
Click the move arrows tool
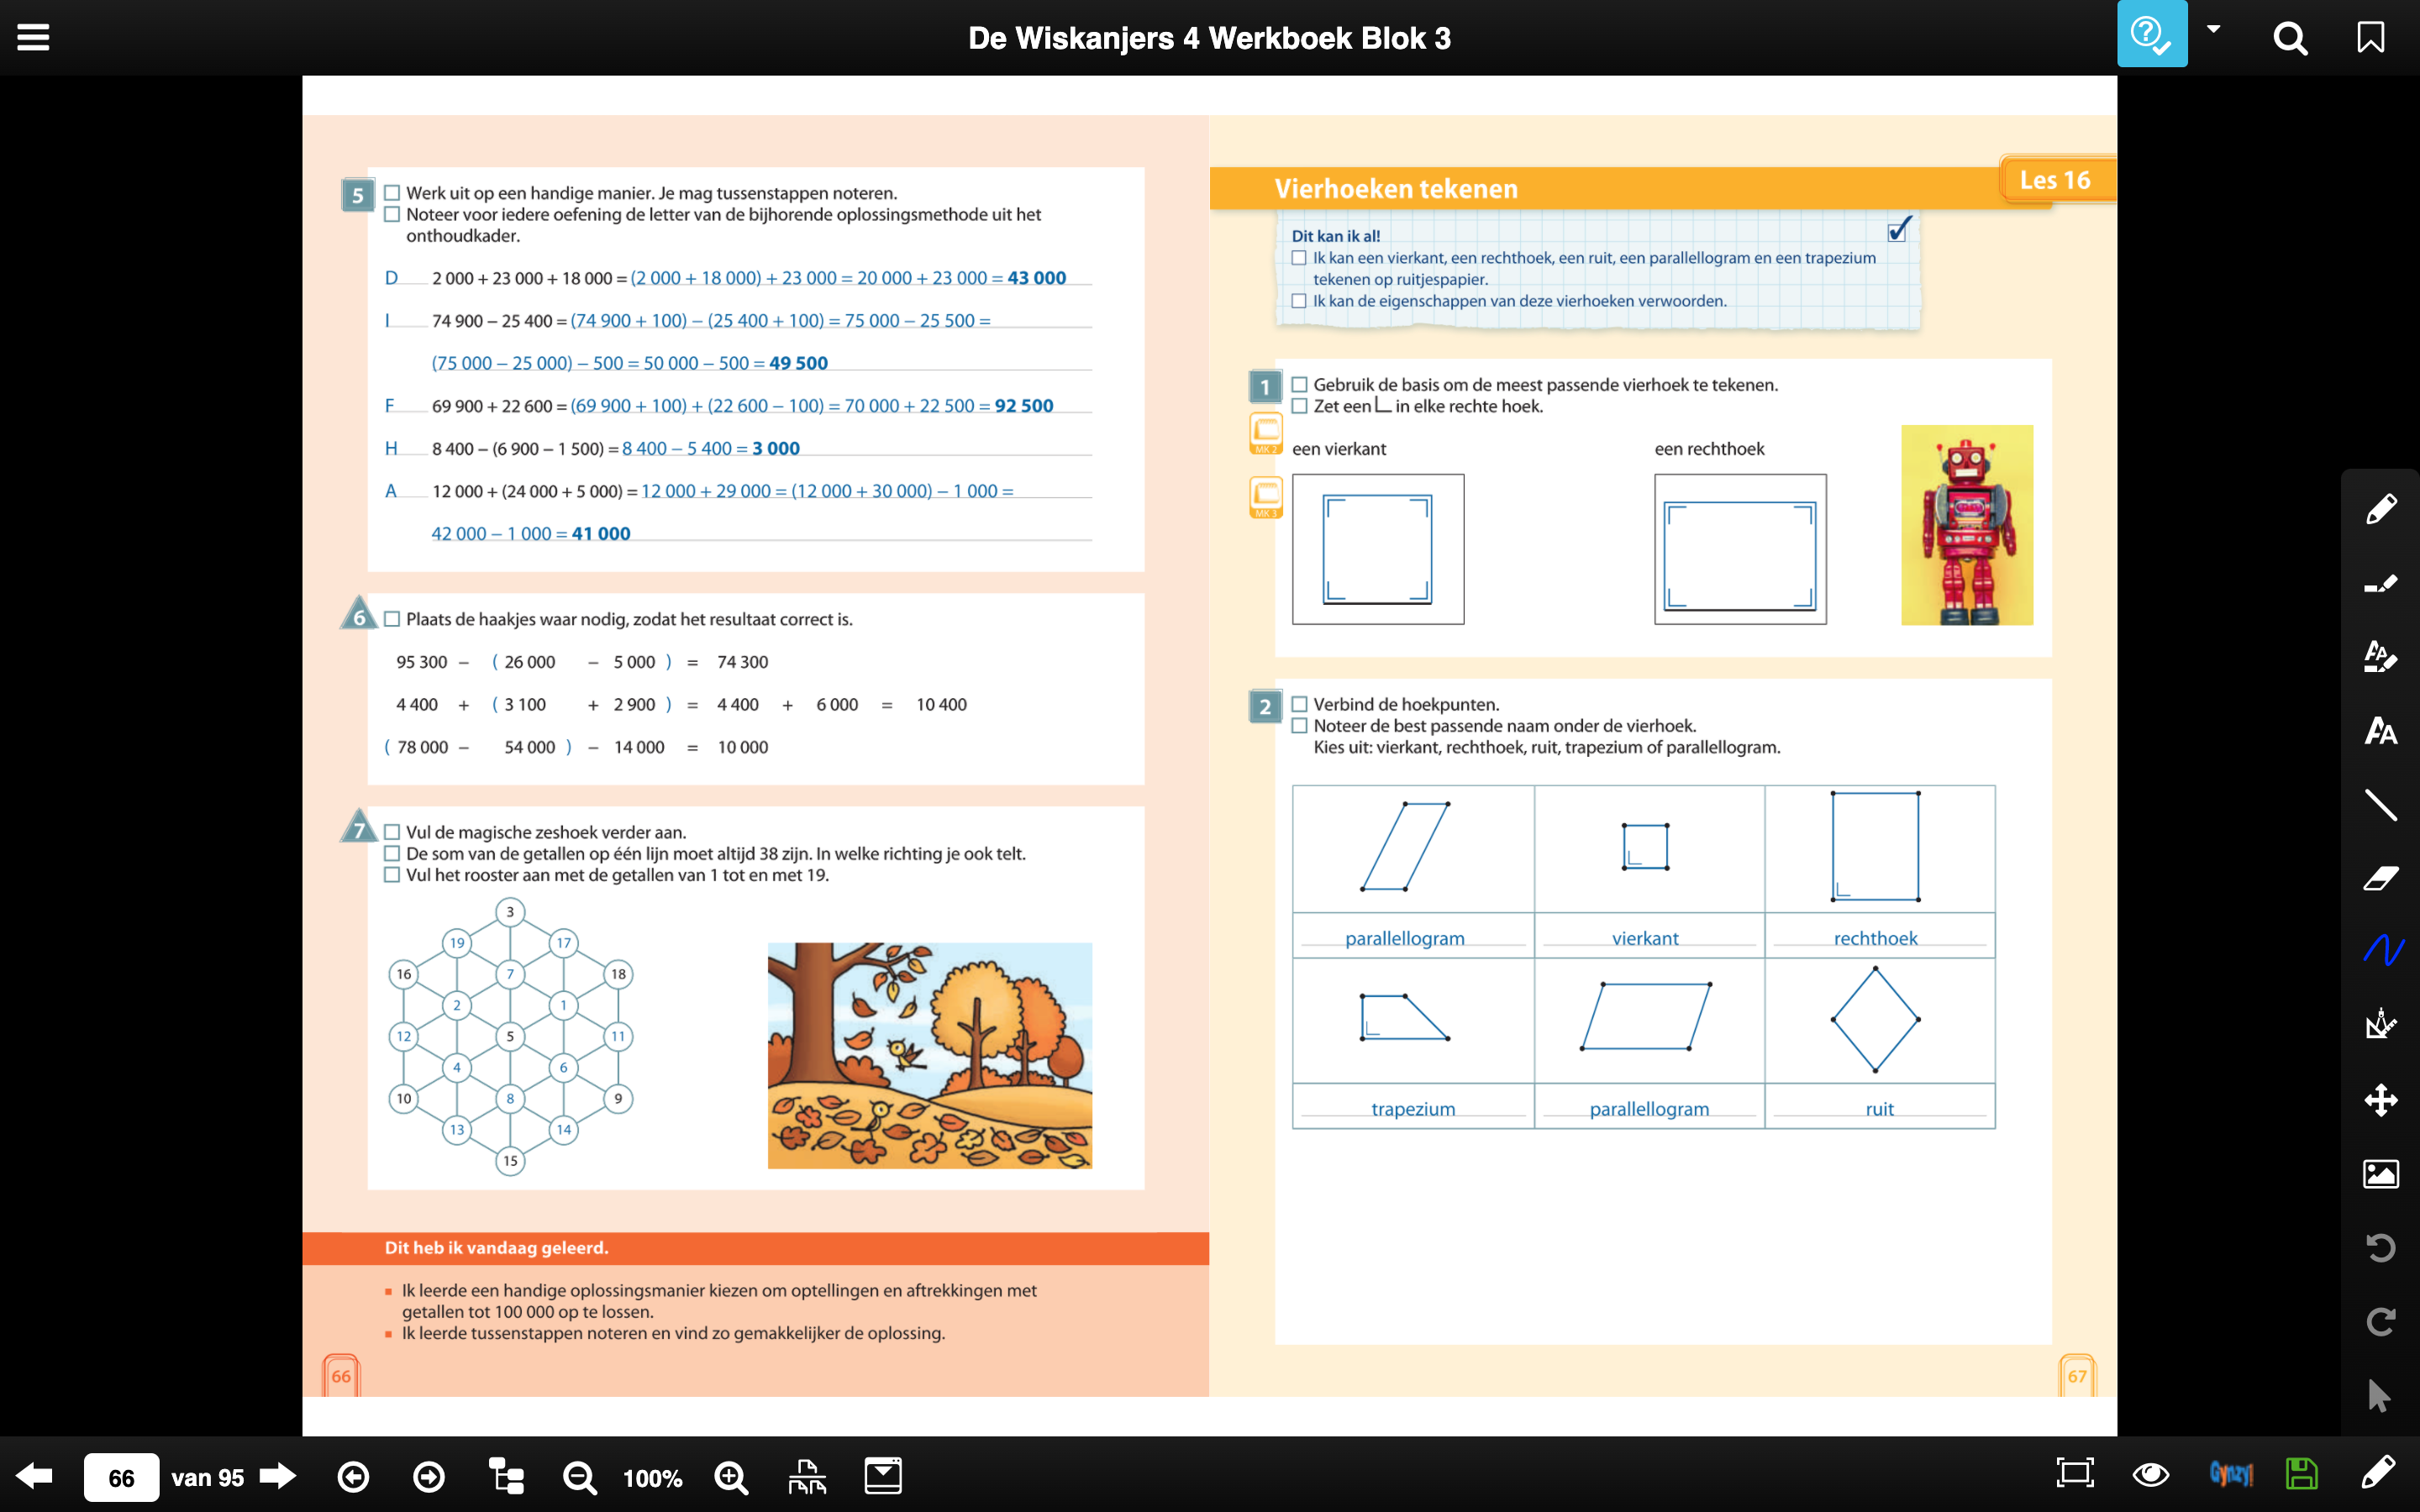[x=2380, y=1100]
